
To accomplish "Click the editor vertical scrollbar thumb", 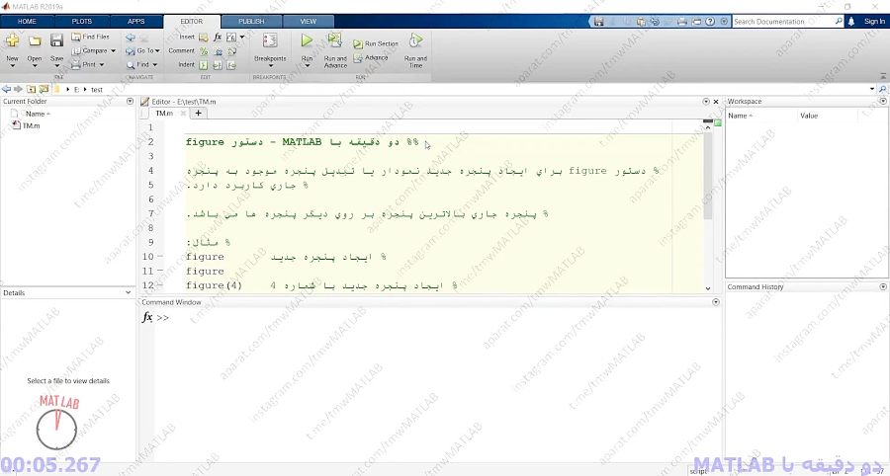I will [x=708, y=176].
